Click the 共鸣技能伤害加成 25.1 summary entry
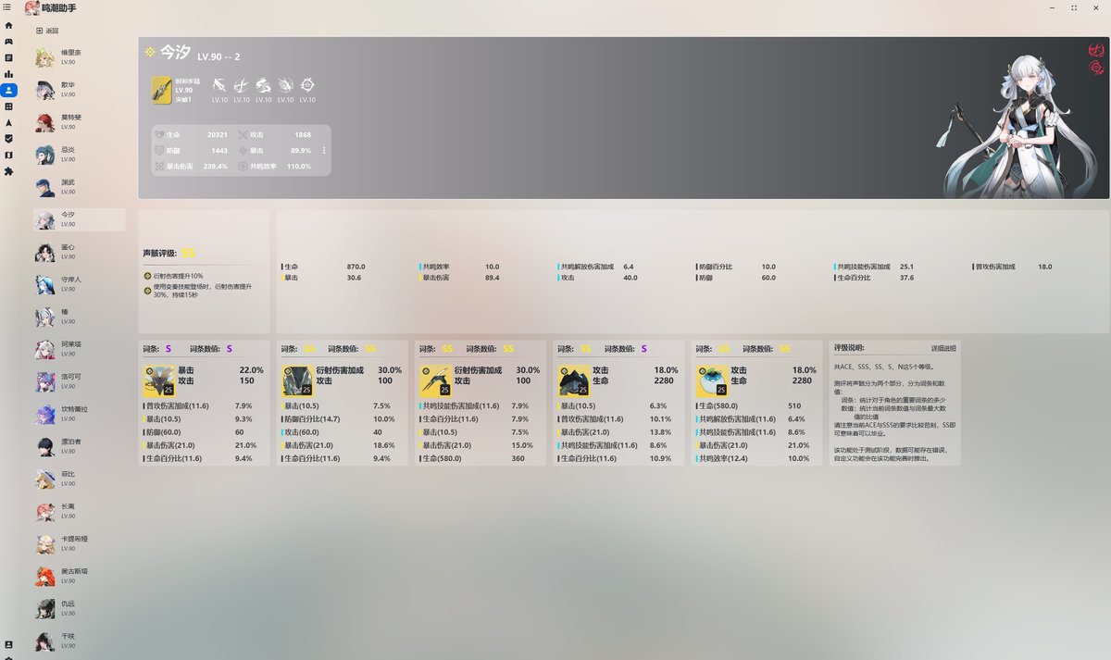This screenshot has height=660, width=1111. pos(874,267)
